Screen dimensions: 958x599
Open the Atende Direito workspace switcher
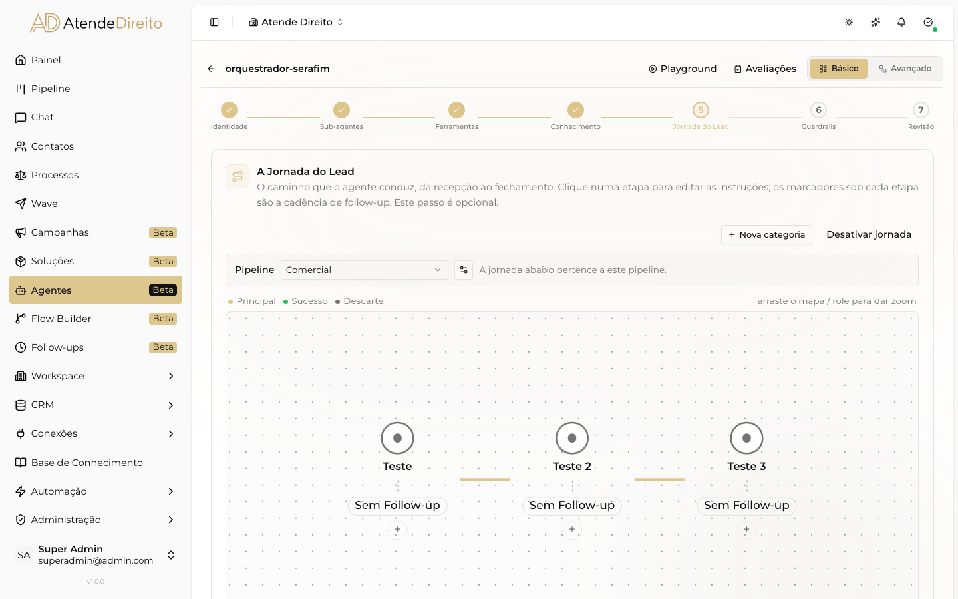pos(296,22)
